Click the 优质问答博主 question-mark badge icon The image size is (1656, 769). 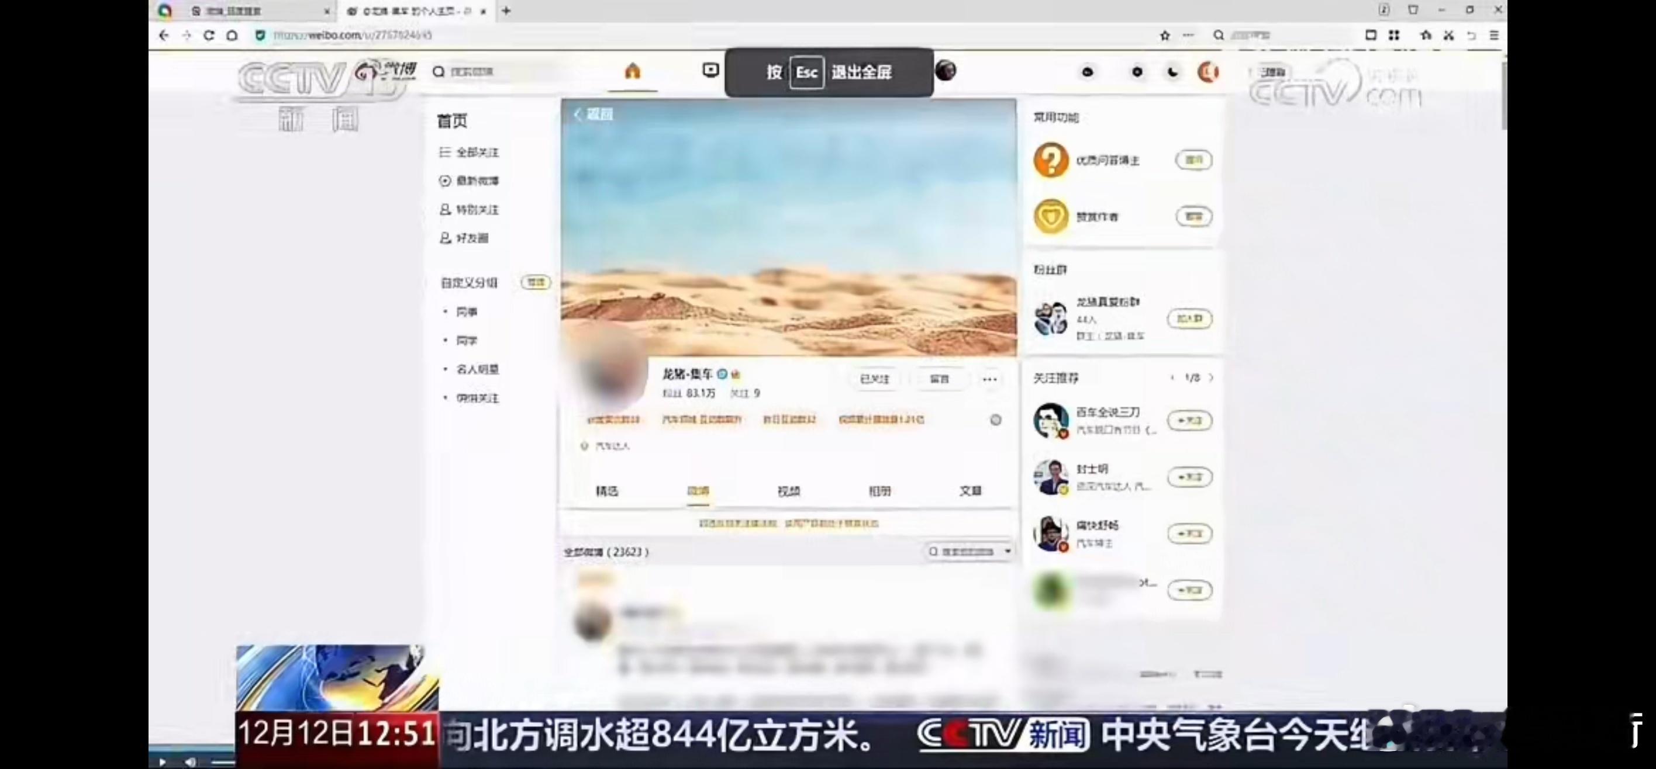(1051, 161)
